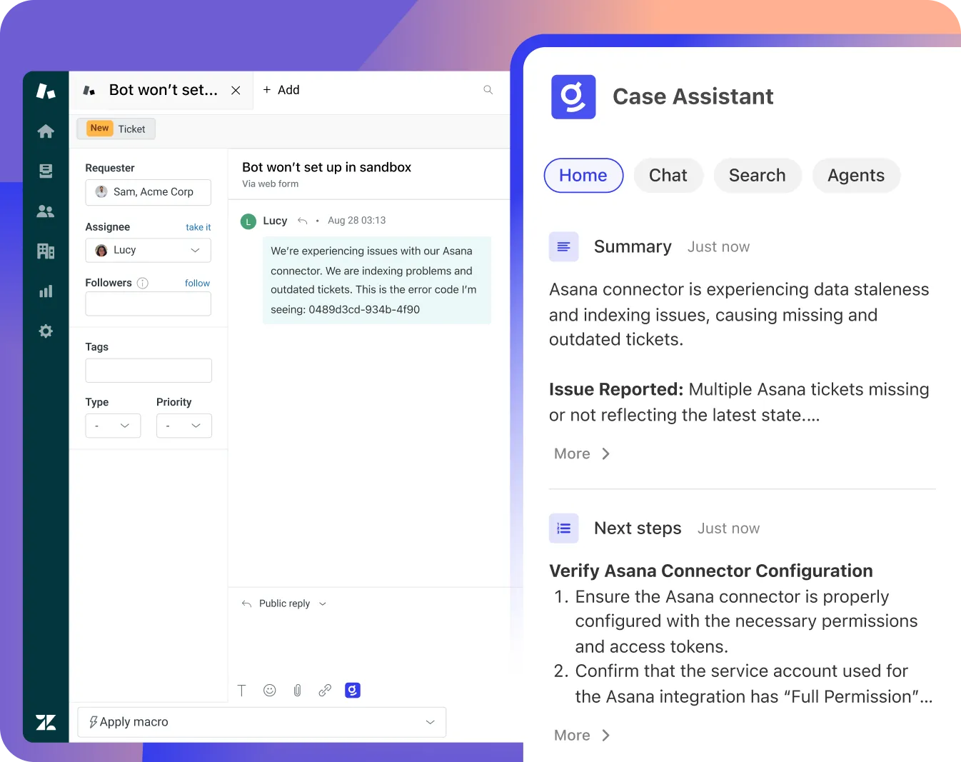The image size is (961, 762).
Task: Switch to the Agents tab in Case Assistant
Action: (856, 176)
